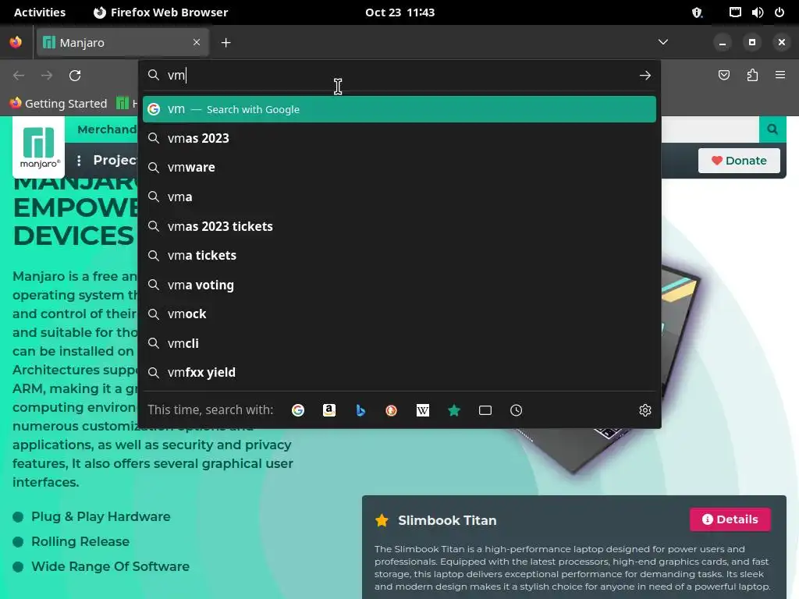Go back to previous page
Image resolution: width=799 pixels, height=599 pixels.
pos(19,76)
